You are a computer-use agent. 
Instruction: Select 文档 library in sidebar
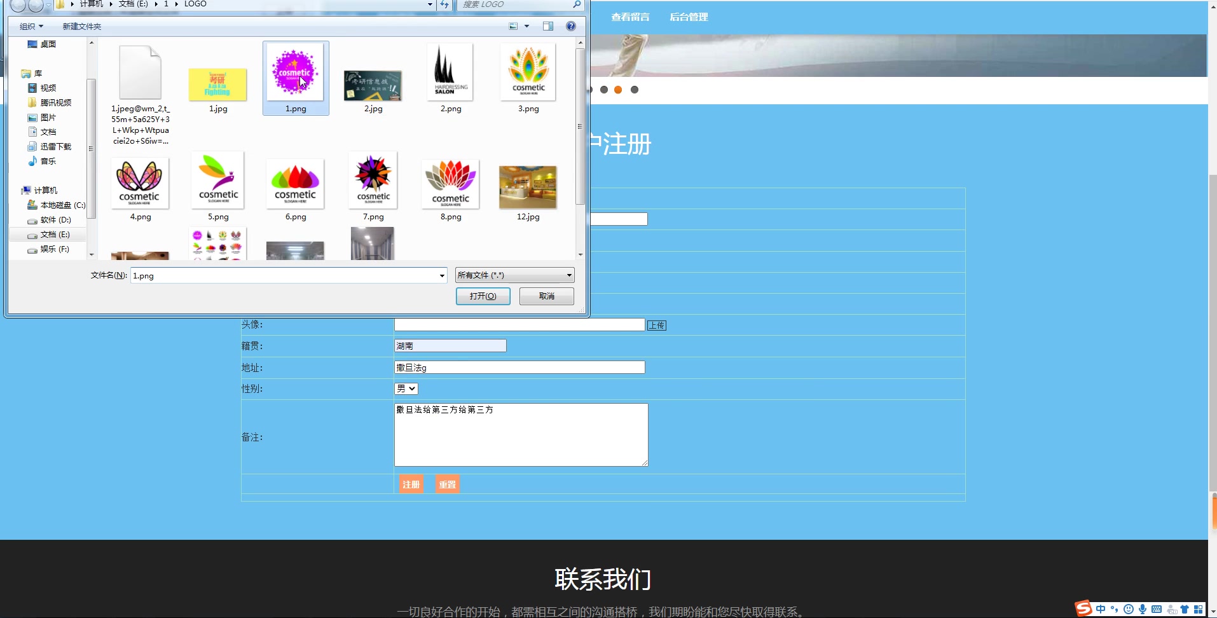[x=42, y=132]
